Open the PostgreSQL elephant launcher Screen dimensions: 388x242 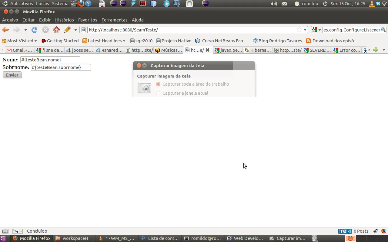[x=177, y=4]
